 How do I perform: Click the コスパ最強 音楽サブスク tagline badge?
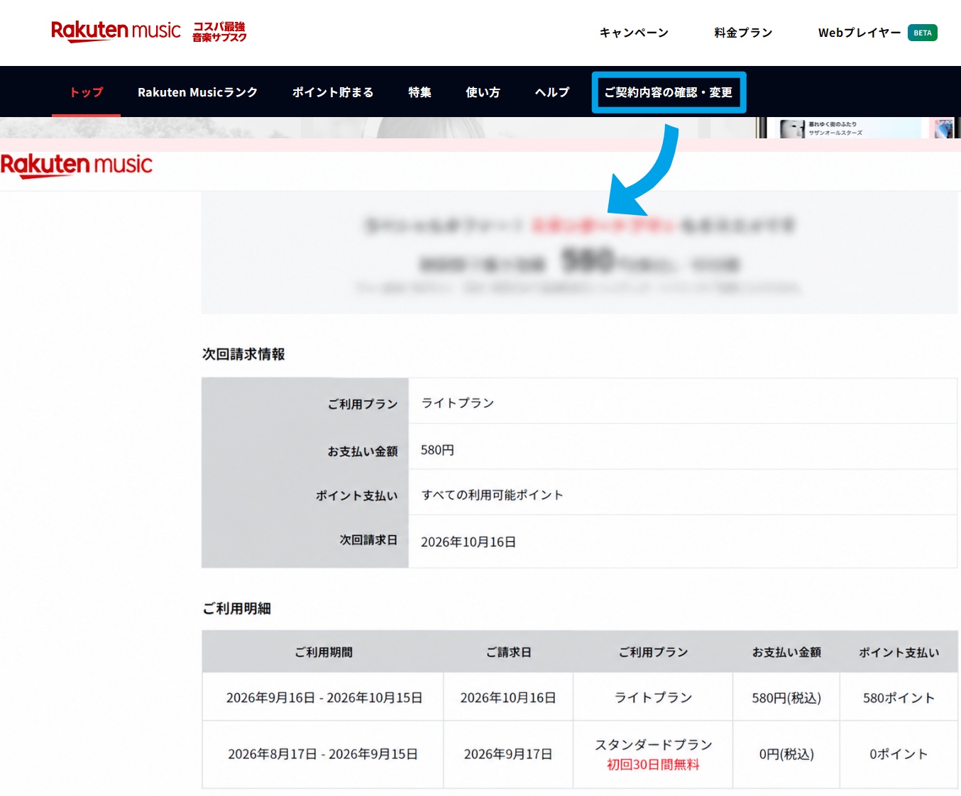pyautogui.click(x=219, y=32)
